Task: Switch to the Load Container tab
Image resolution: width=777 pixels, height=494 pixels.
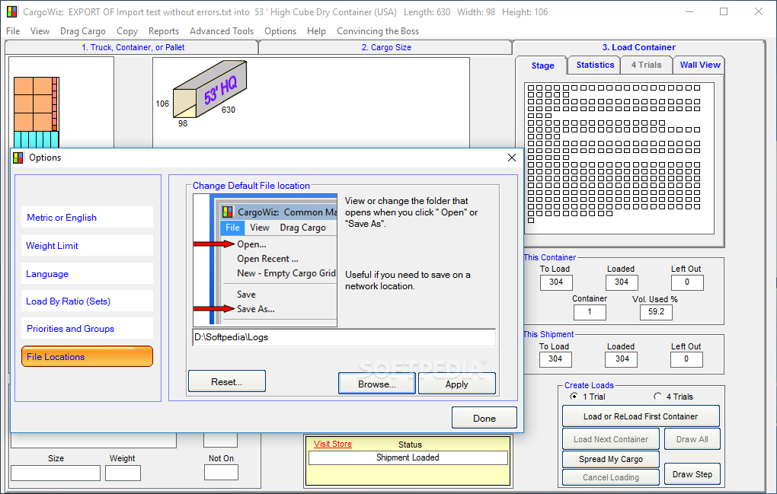Action: coord(639,47)
